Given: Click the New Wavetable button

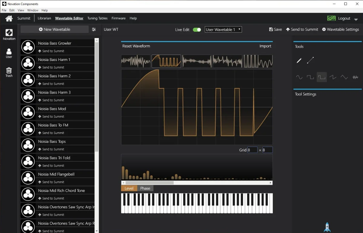Looking at the screenshot, I should pos(54,29).
